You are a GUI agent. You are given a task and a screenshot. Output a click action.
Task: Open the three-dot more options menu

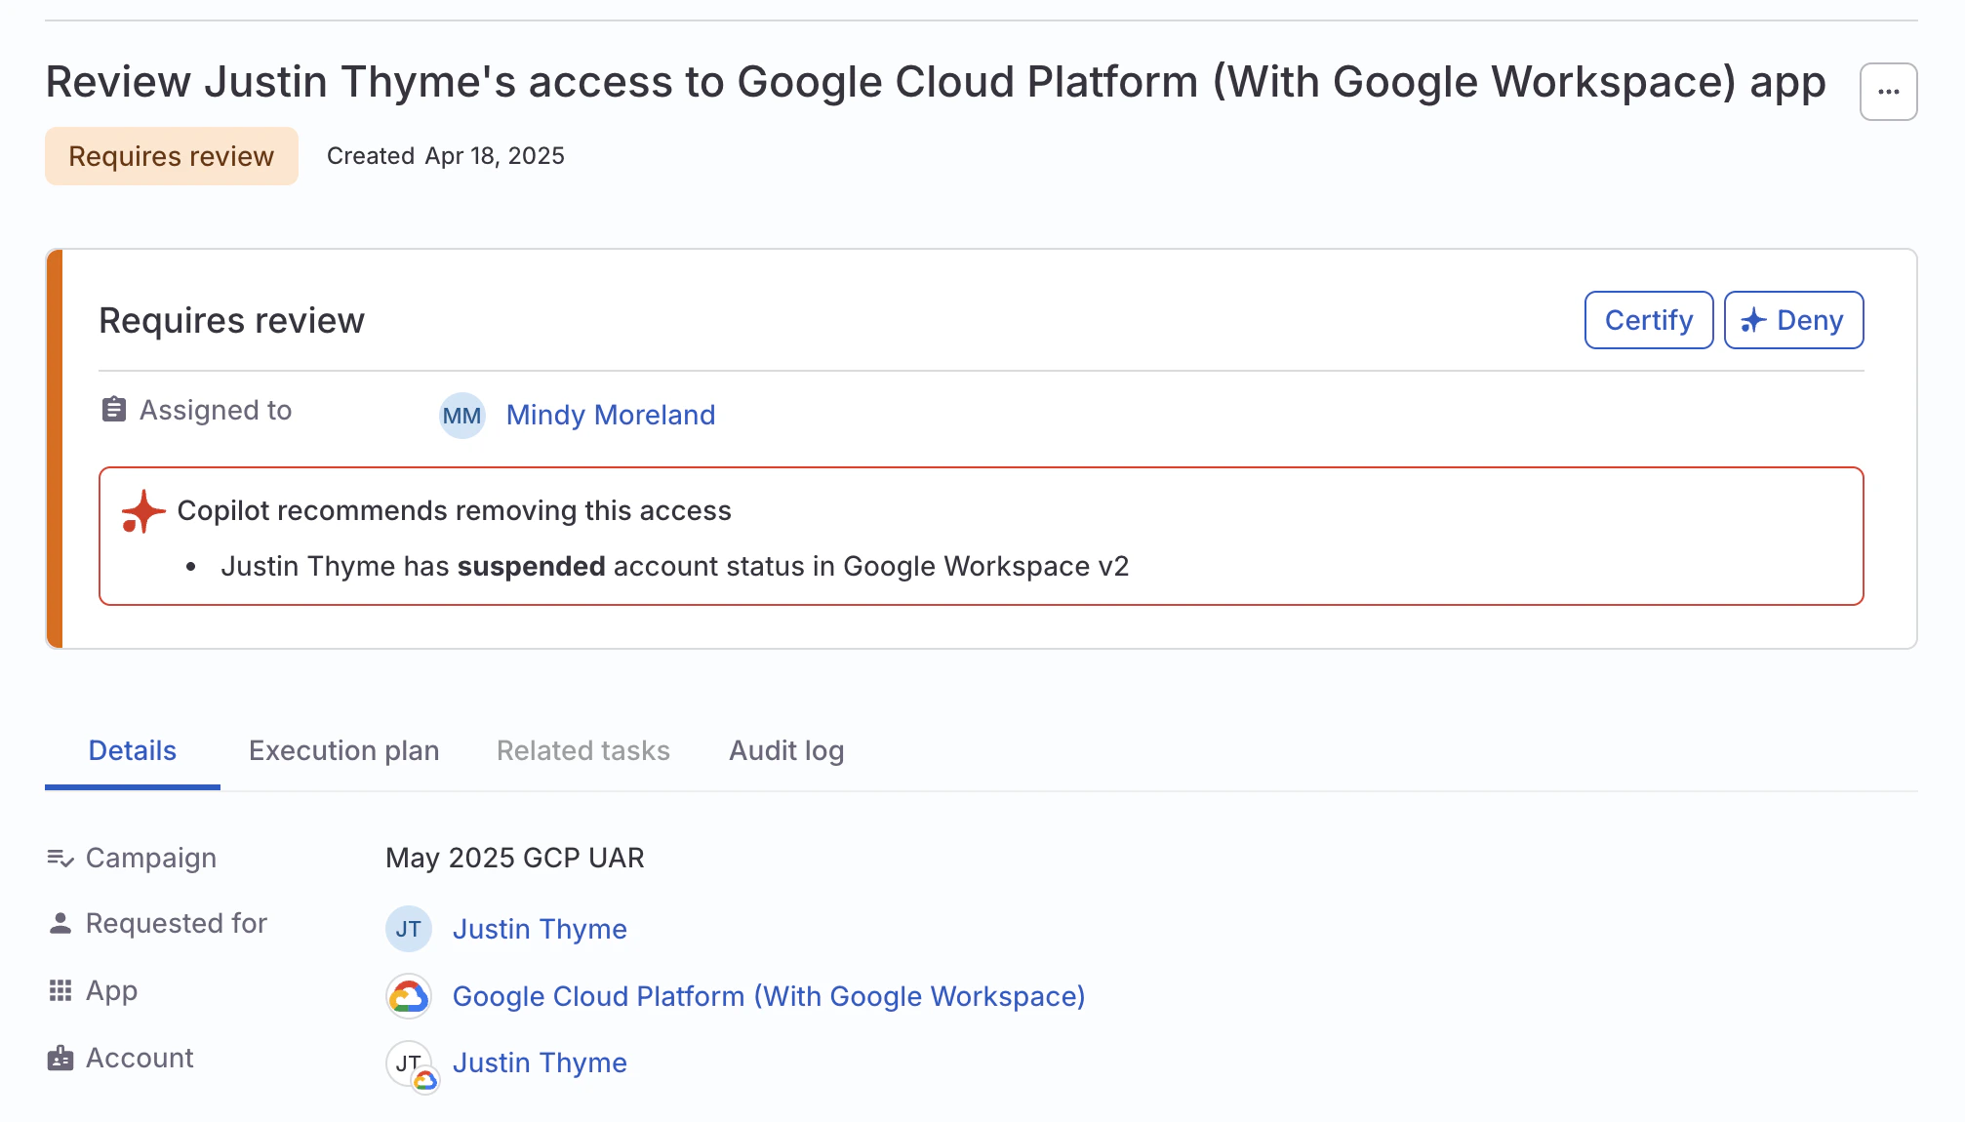tap(1888, 92)
